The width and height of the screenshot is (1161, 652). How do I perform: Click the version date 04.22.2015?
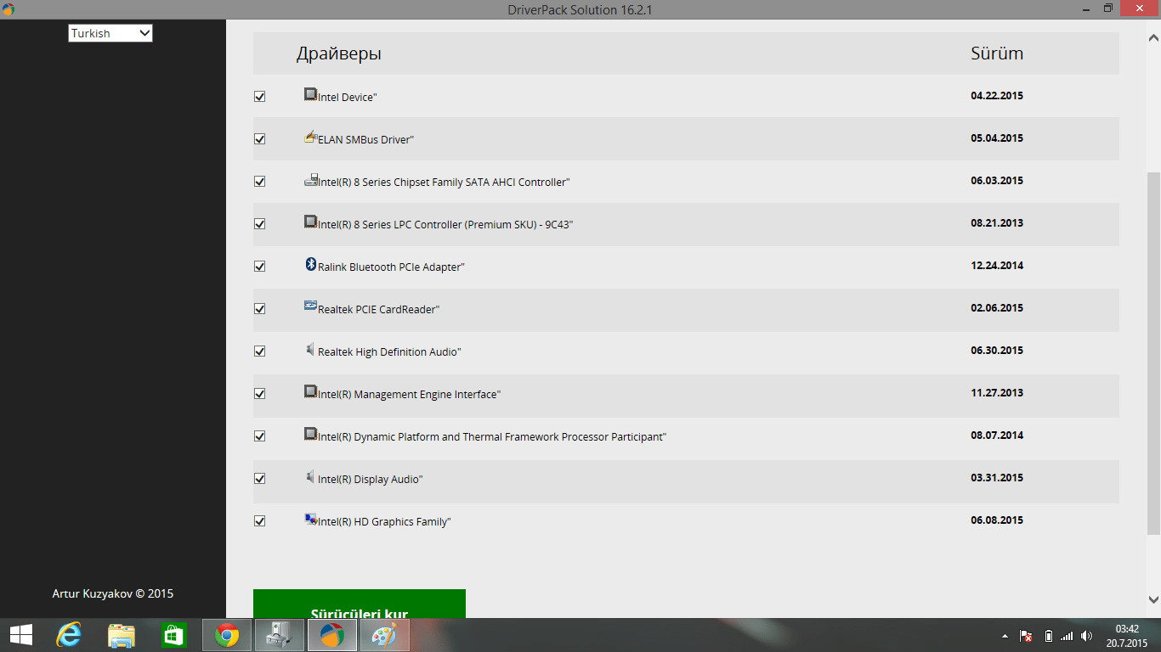coord(997,96)
